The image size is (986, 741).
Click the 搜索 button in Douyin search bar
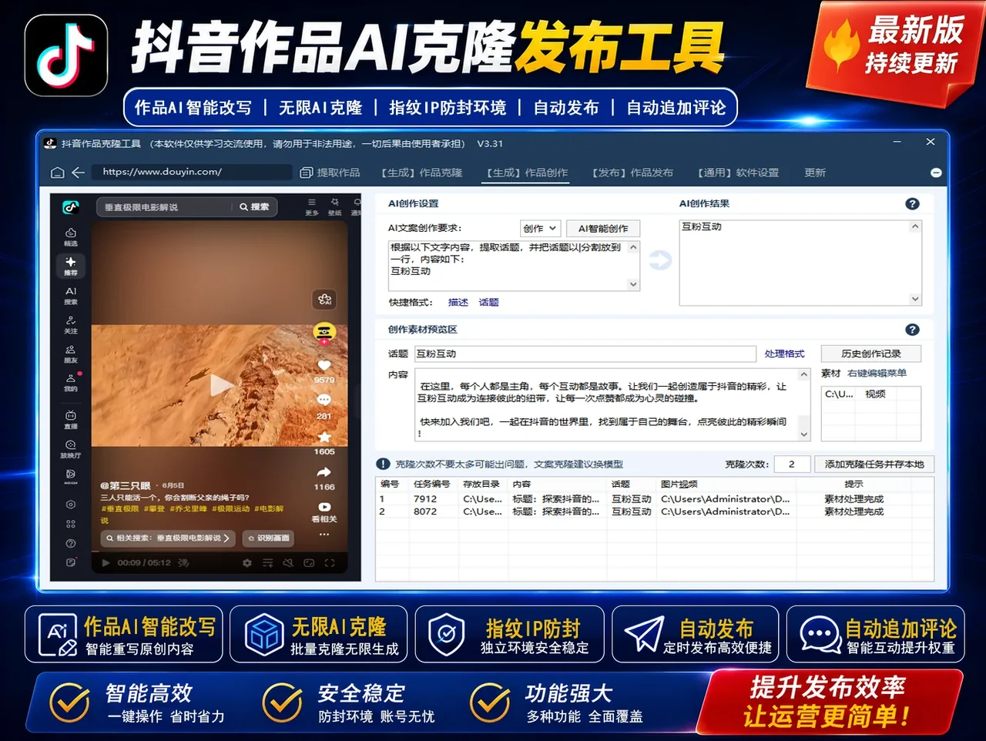[x=254, y=206]
